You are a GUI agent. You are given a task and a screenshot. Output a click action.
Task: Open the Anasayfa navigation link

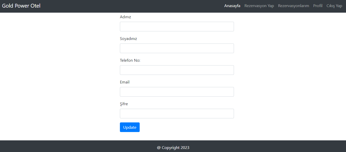coord(232,6)
